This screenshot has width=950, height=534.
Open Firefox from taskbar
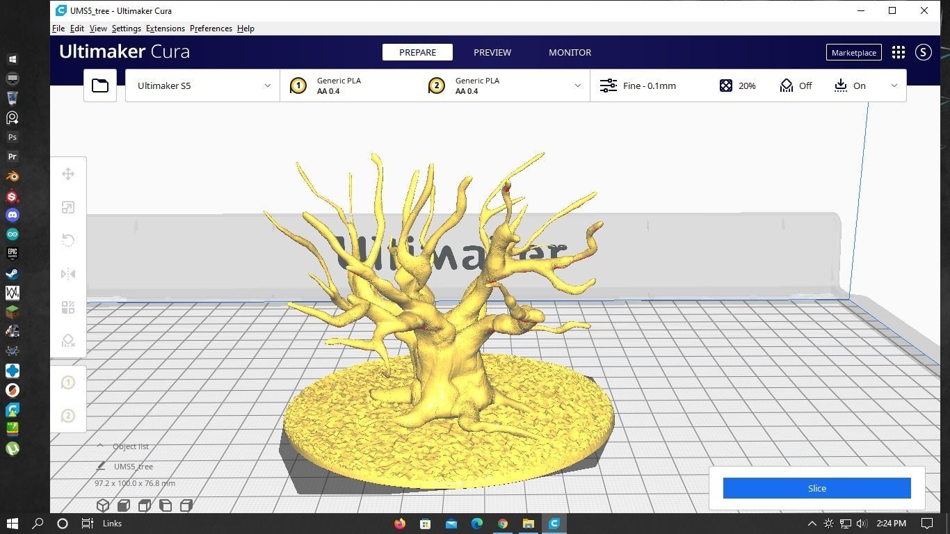pos(400,524)
